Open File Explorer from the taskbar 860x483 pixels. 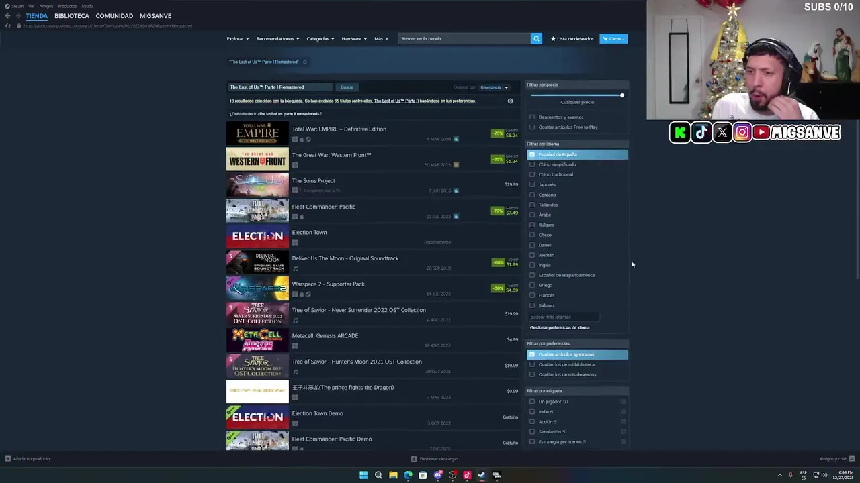click(x=393, y=475)
